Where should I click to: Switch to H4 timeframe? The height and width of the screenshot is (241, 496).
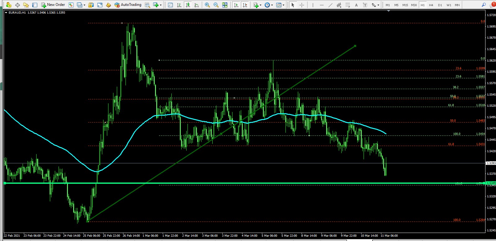click(431, 5)
